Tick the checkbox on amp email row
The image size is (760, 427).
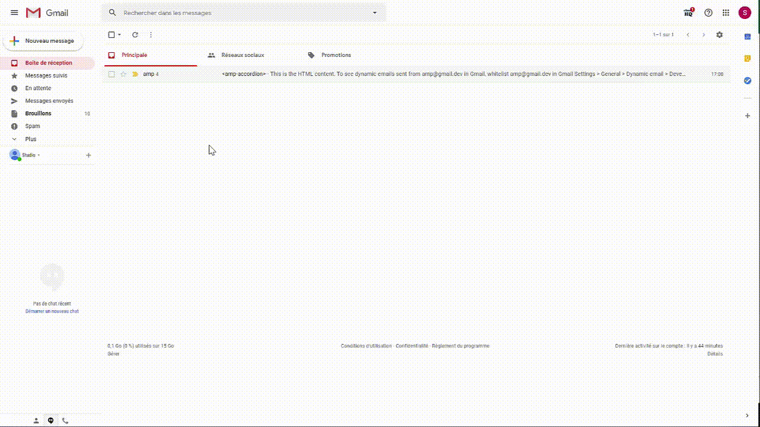pos(111,74)
